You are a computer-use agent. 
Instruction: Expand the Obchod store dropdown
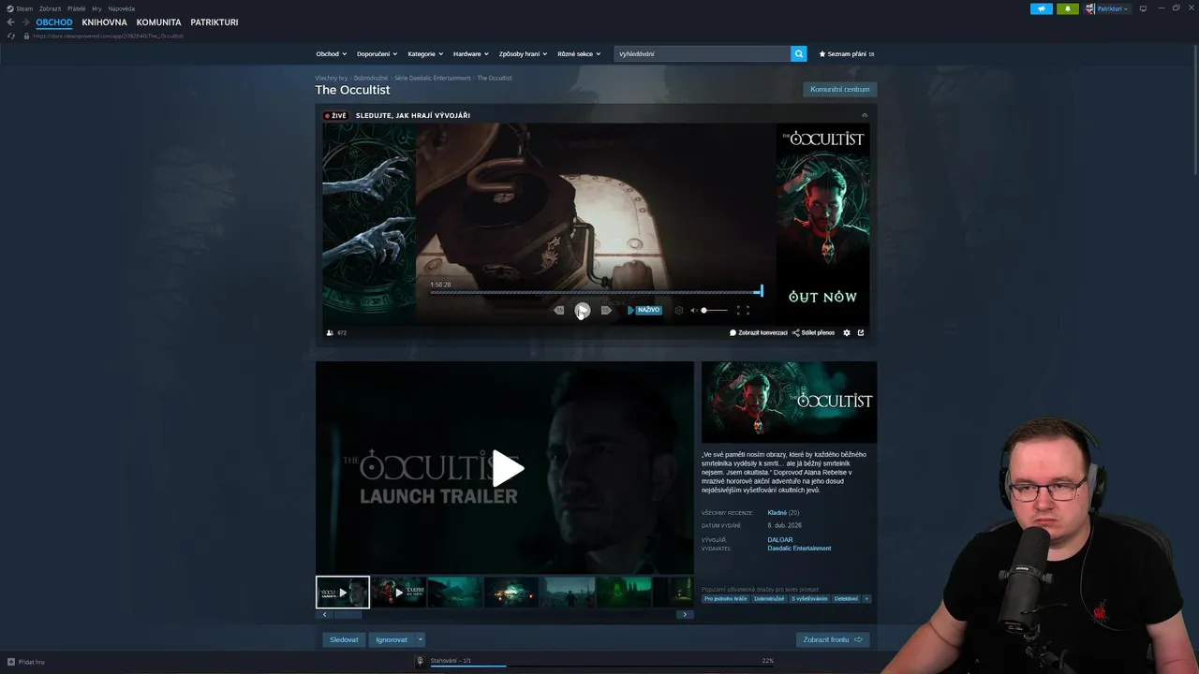coord(331,54)
